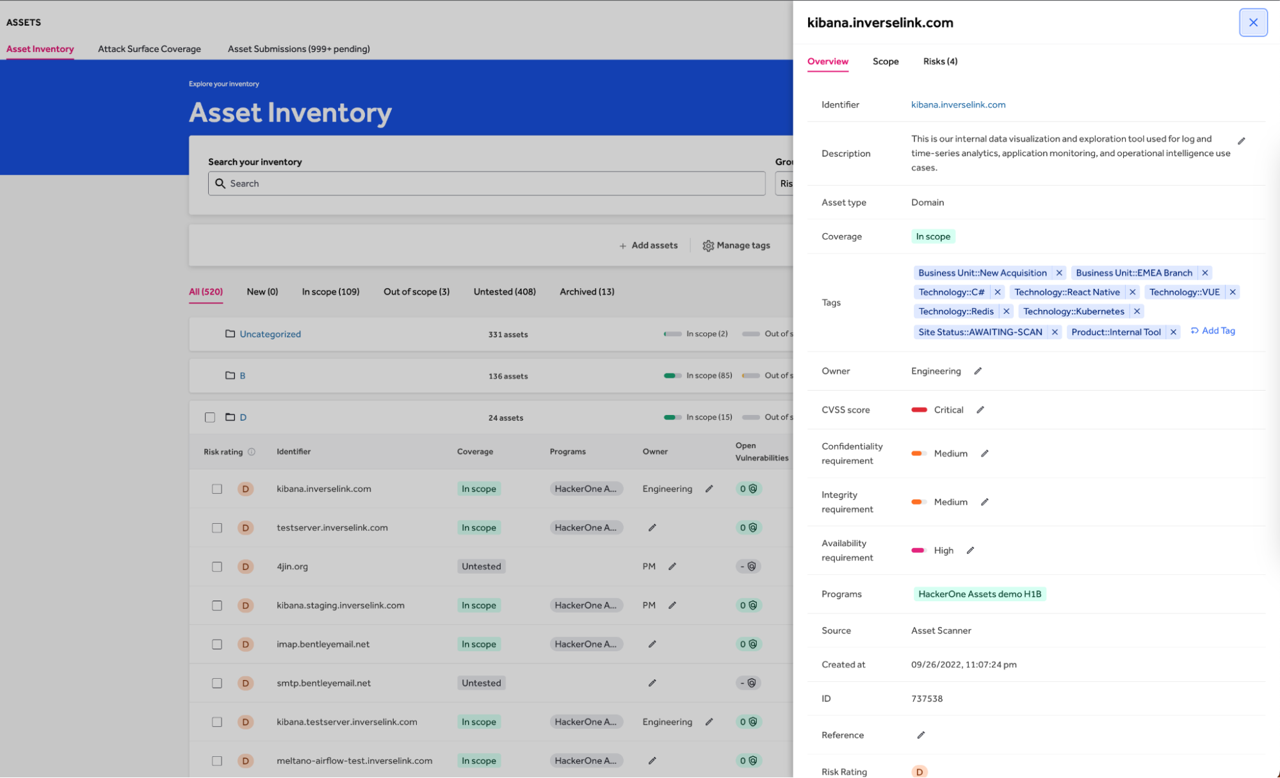Select the checkbox for testserver.inverselink.com row
The image size is (1280, 778).
click(x=216, y=528)
